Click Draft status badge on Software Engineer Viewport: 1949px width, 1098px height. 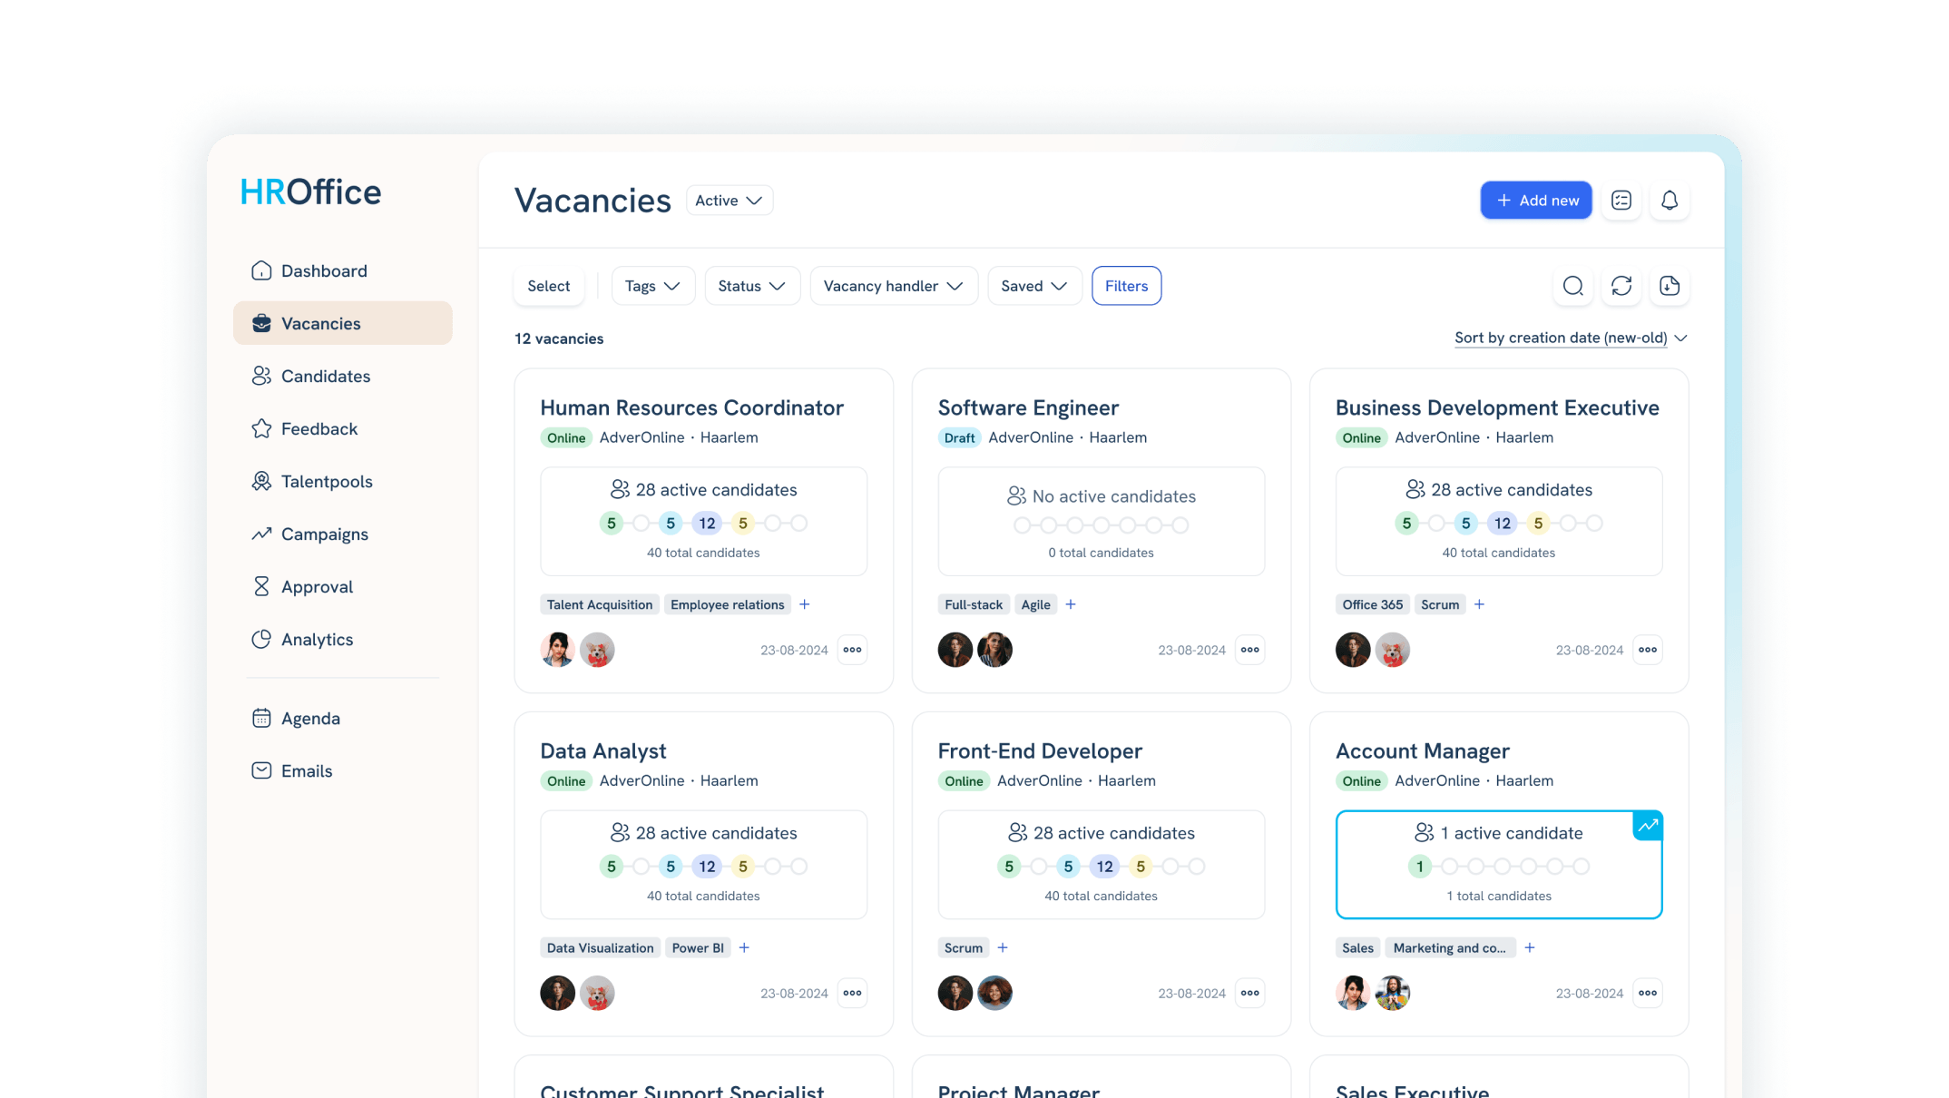(x=959, y=437)
